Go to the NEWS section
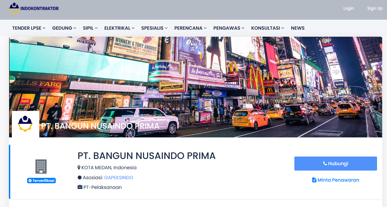 pos(298,28)
